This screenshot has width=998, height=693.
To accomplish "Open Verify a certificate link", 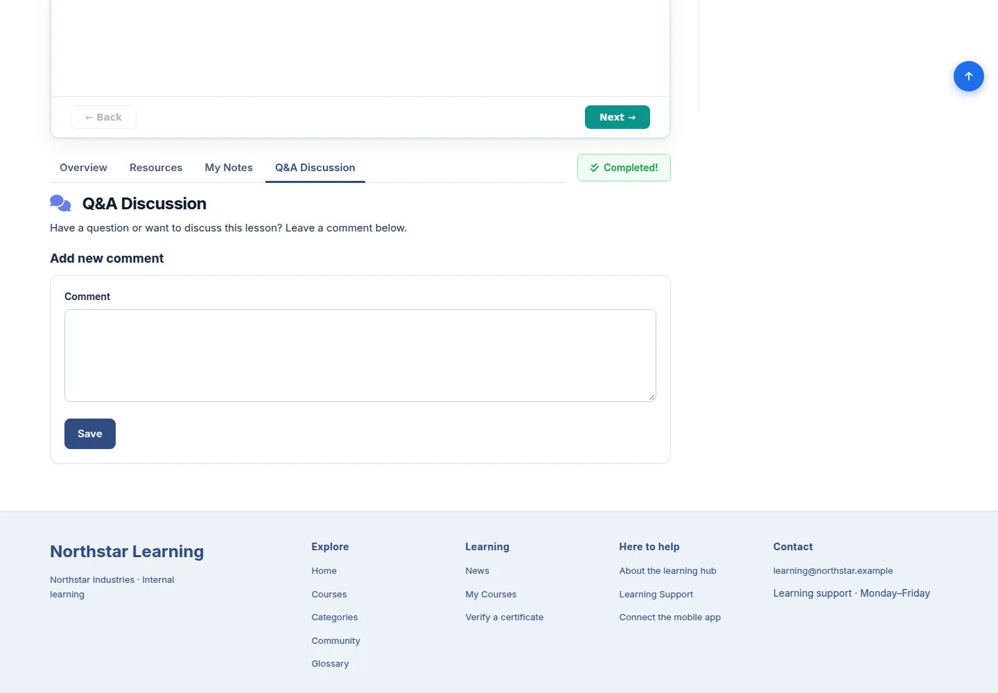I will click(505, 617).
